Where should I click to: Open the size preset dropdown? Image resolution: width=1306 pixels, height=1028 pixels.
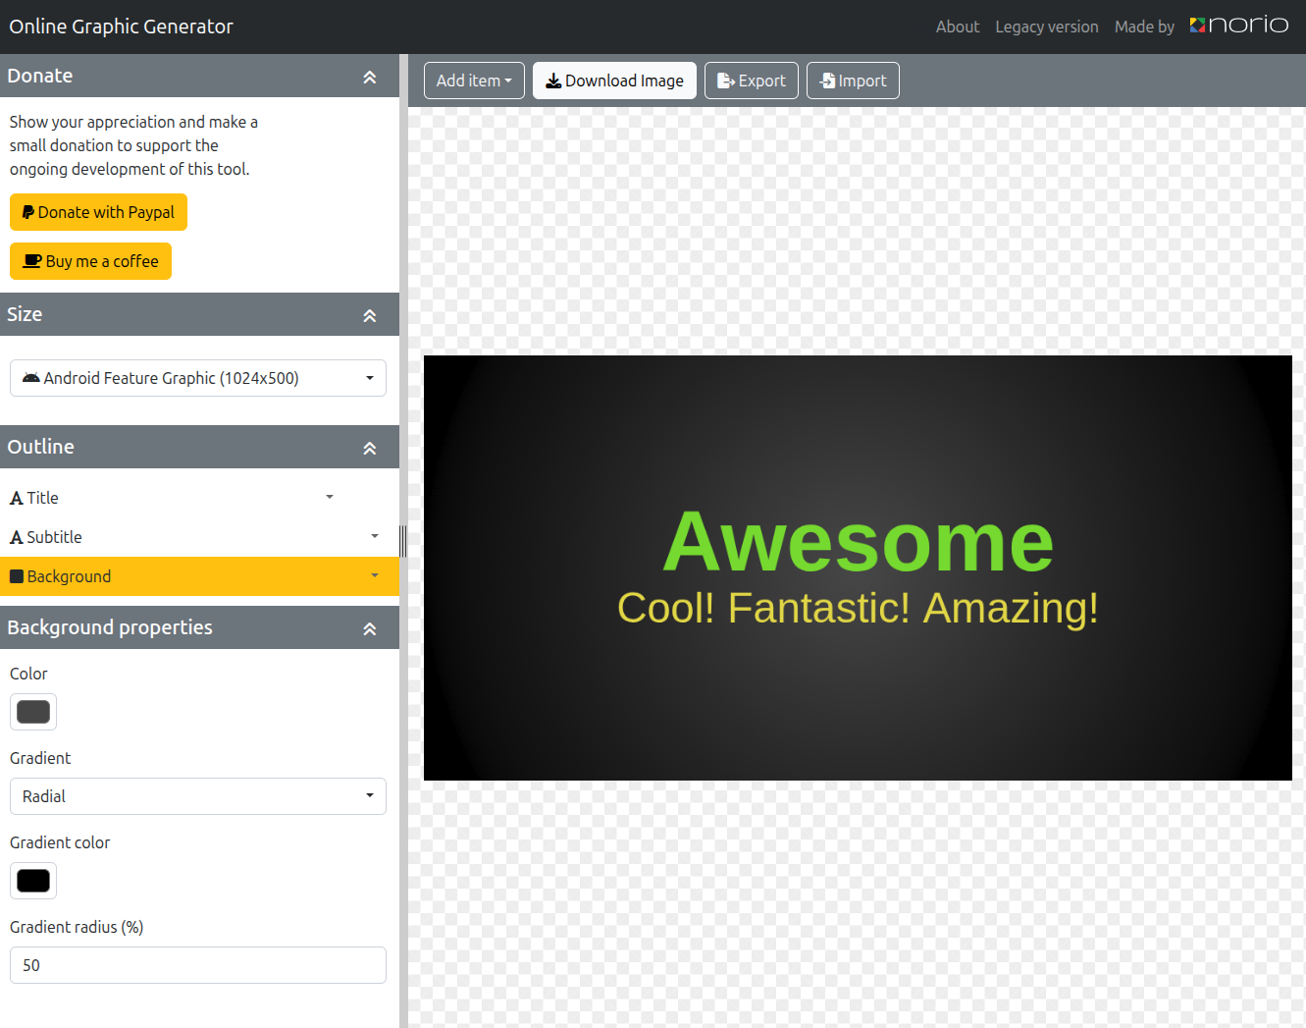click(198, 378)
